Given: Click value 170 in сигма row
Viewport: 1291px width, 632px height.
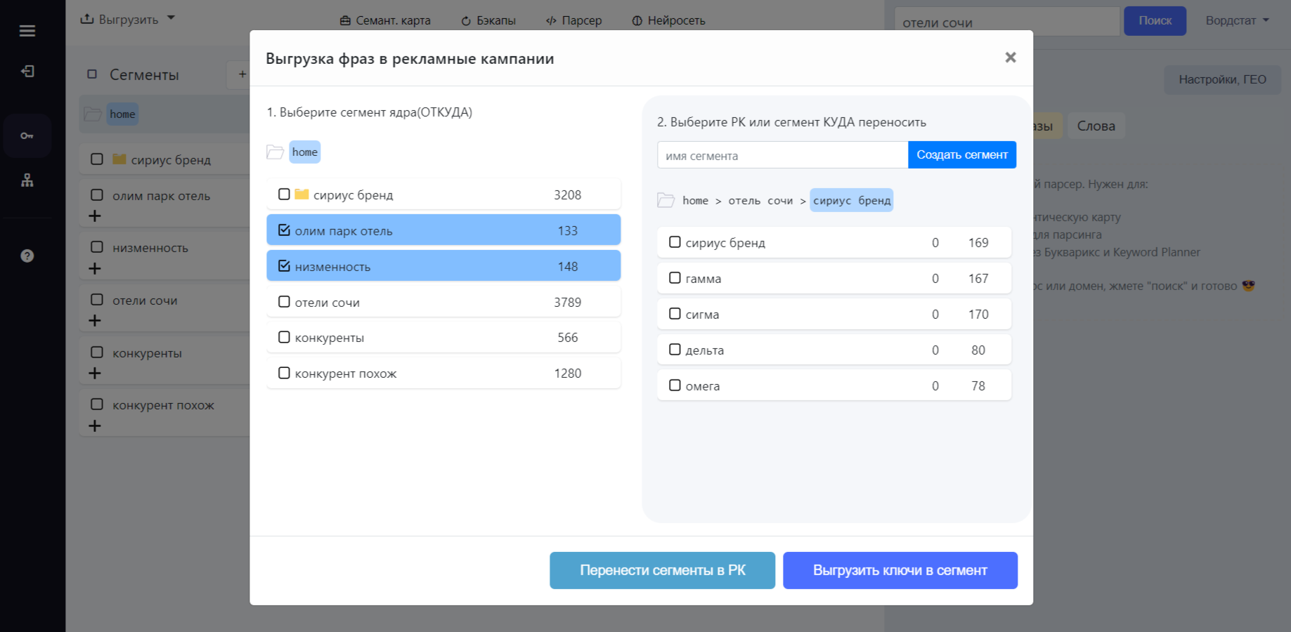Looking at the screenshot, I should coord(978,314).
